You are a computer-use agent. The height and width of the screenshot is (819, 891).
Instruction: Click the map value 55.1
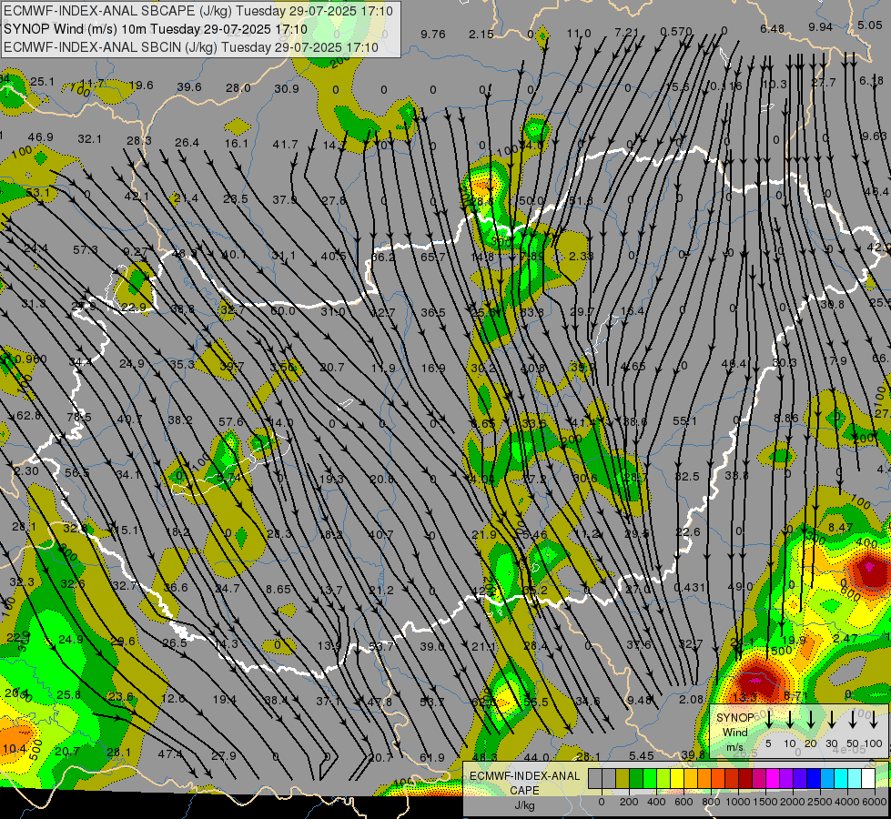(x=684, y=420)
